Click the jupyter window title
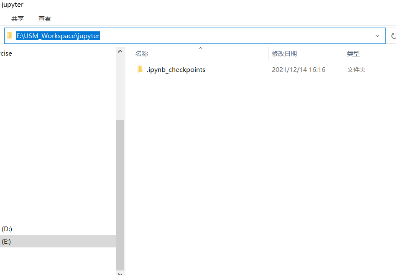The width and height of the screenshot is (396, 275). [x=13, y=5]
